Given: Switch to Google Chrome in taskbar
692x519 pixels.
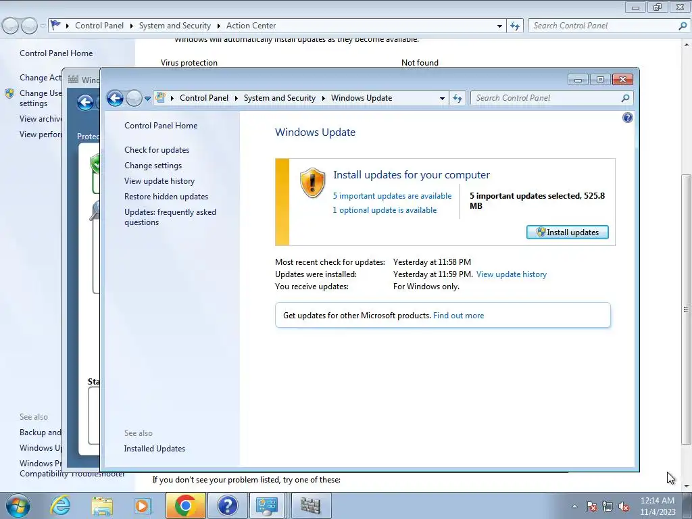Looking at the screenshot, I should click(x=185, y=505).
